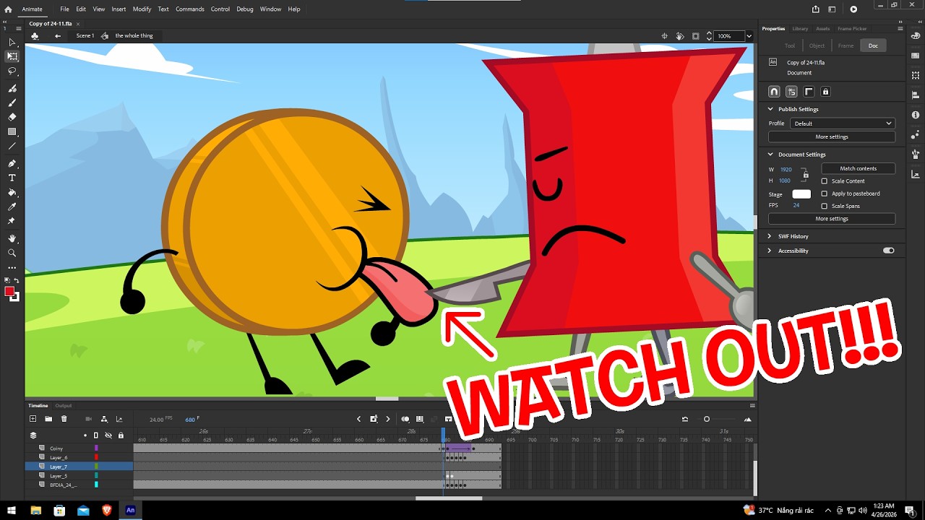The width and height of the screenshot is (925, 520).
Task: Select the Eyedropper tool
Action: [12, 207]
